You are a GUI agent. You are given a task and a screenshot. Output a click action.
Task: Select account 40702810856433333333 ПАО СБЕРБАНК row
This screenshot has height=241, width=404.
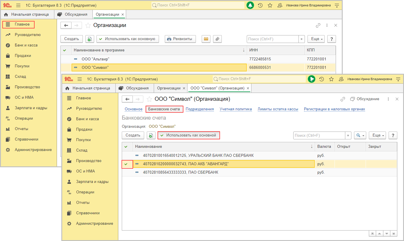pyautogui.click(x=259, y=172)
